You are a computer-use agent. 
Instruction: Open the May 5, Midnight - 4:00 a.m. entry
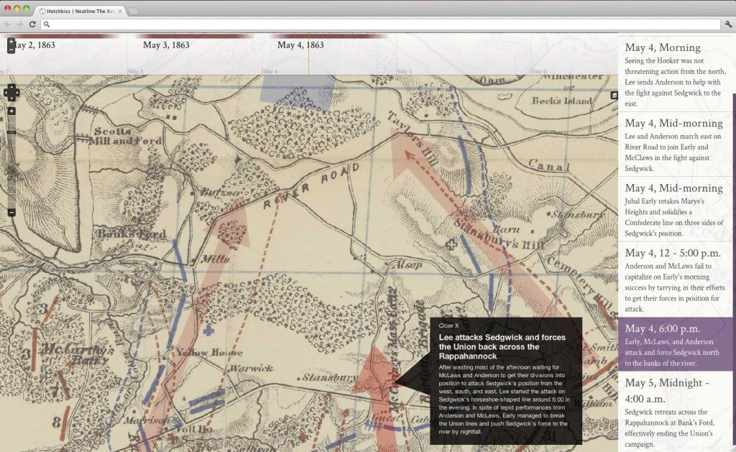coord(675,412)
